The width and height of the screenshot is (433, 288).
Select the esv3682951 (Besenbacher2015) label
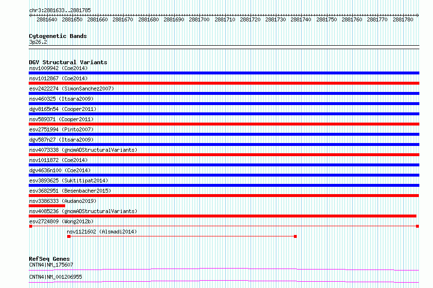click(x=70, y=191)
